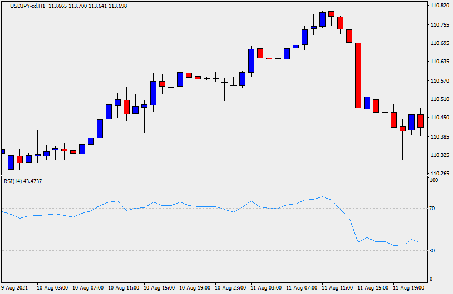
Task: Click the 110.385 price axis label
Action: (440, 136)
